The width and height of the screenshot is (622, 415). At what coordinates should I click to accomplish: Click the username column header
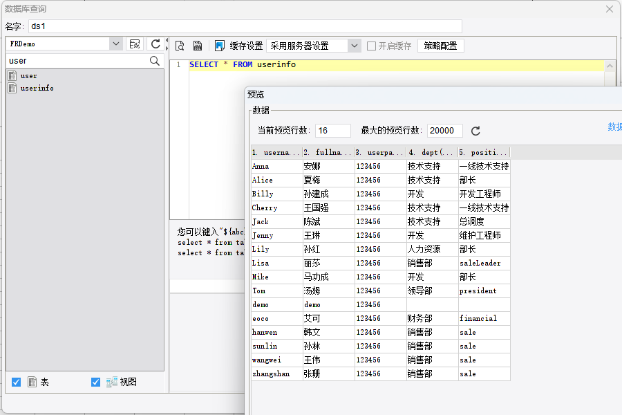pos(277,152)
